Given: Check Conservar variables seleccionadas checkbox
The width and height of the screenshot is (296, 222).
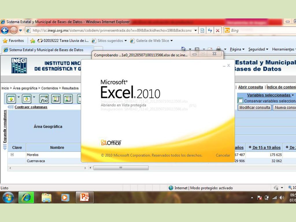Looking at the screenshot, I should (x=240, y=101).
